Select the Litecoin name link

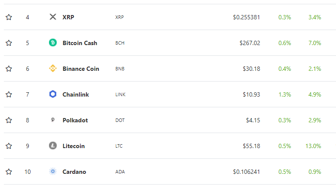point(73,146)
